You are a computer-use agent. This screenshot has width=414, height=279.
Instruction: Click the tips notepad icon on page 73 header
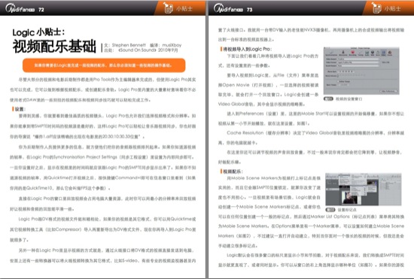[376, 8]
